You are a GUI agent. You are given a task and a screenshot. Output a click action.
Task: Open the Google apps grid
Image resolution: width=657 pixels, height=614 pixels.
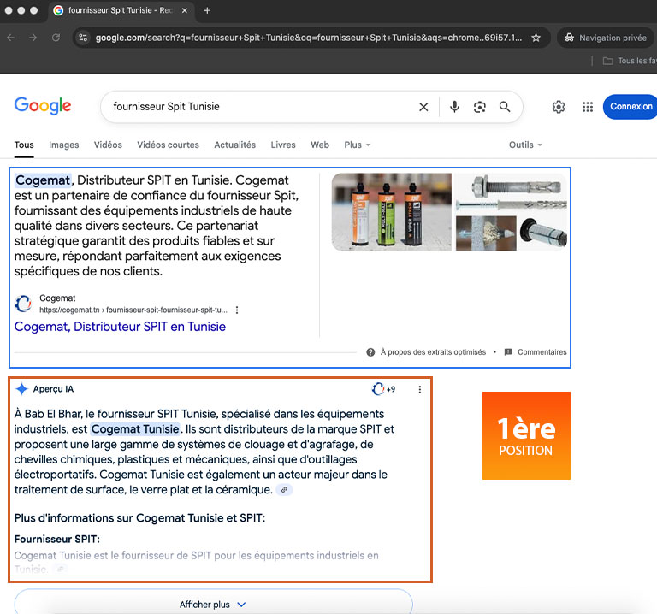[588, 107]
